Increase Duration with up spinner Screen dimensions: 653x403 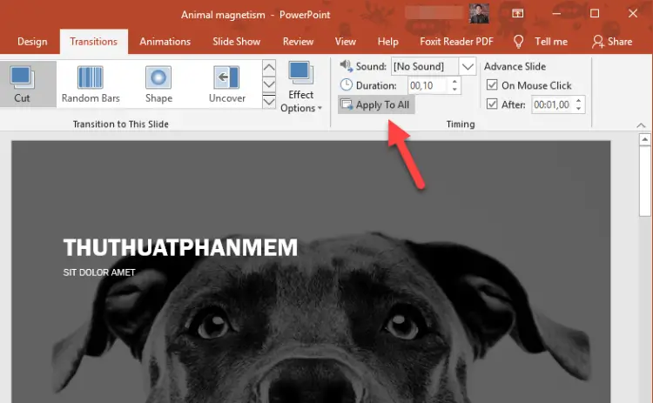pos(454,81)
